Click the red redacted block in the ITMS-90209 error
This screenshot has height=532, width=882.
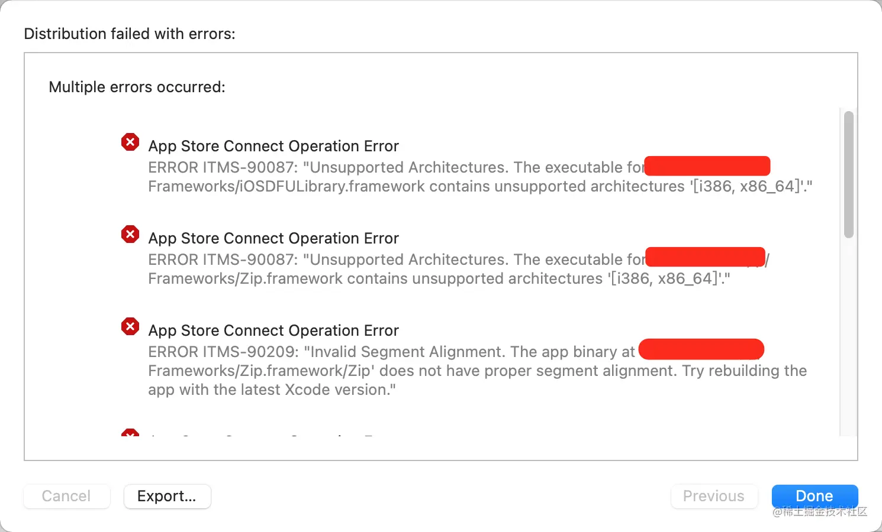point(701,349)
